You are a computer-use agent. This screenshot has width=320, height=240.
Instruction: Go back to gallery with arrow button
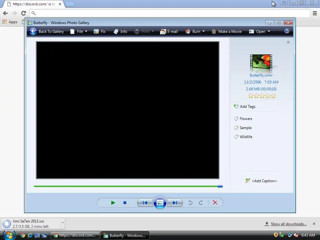(33, 31)
